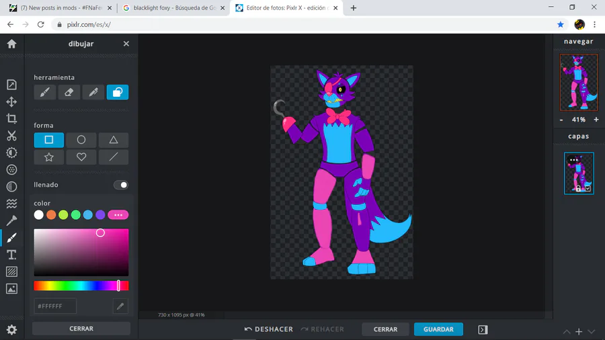605x340 pixels.
Task: Choose the pen under herramienta
Action: point(93,92)
